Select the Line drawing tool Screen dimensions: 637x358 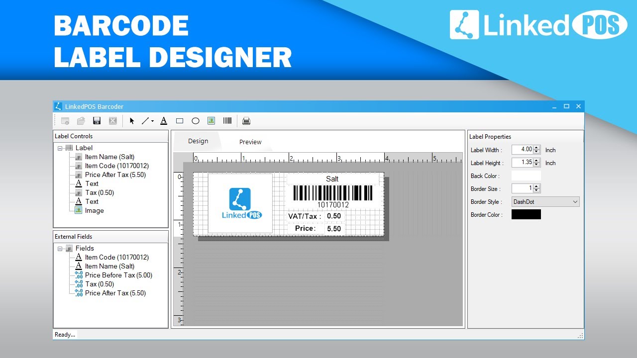click(x=145, y=121)
